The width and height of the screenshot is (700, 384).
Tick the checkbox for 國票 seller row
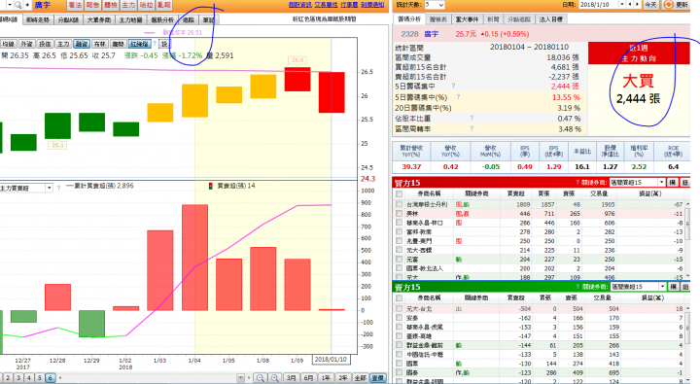pyautogui.click(x=400, y=364)
